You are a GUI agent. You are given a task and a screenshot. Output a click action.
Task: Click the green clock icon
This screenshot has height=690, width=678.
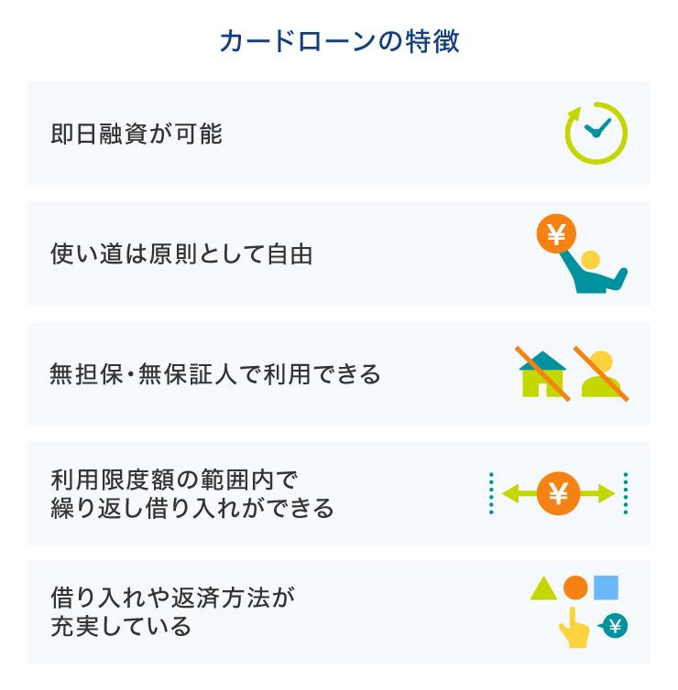(596, 134)
